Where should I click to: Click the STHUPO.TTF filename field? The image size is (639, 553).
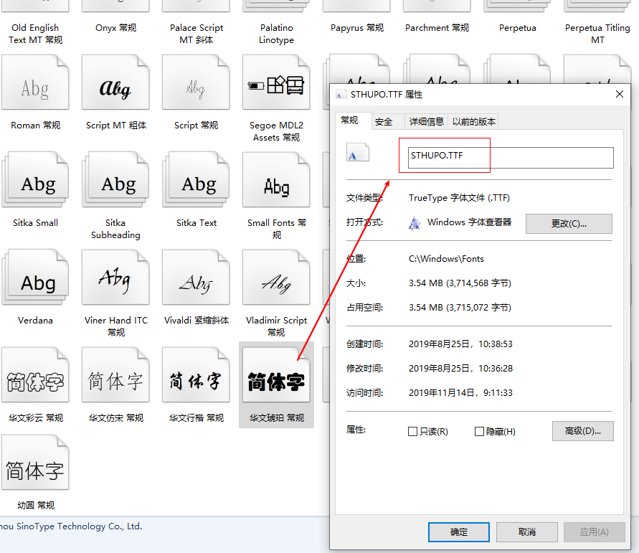click(x=511, y=157)
